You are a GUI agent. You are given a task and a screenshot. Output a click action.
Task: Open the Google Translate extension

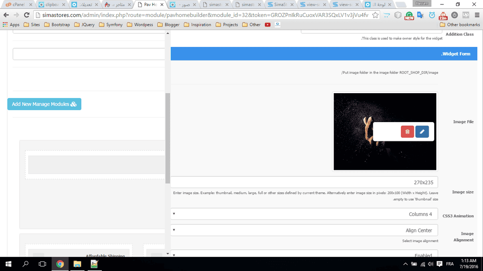(x=421, y=15)
